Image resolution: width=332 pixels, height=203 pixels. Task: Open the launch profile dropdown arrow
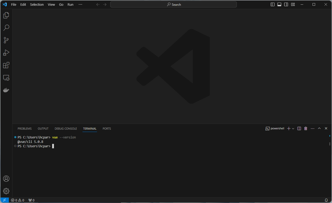coord(293,129)
